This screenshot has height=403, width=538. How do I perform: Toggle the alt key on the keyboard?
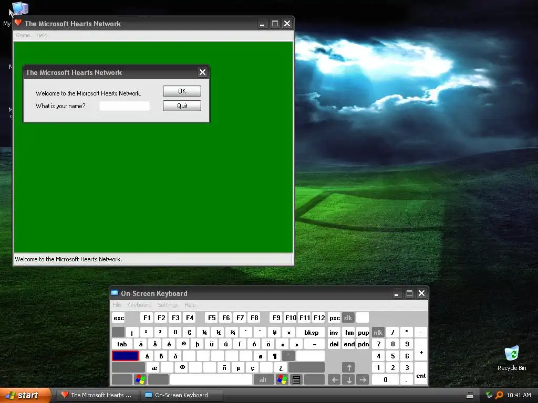click(263, 379)
